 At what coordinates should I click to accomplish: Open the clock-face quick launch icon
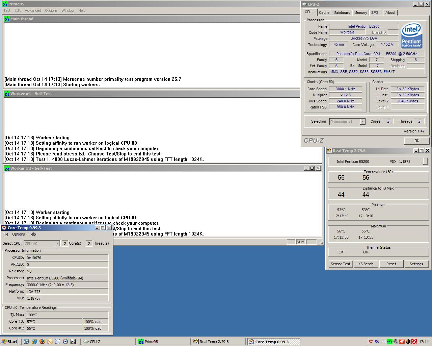pyautogui.click(x=50, y=342)
